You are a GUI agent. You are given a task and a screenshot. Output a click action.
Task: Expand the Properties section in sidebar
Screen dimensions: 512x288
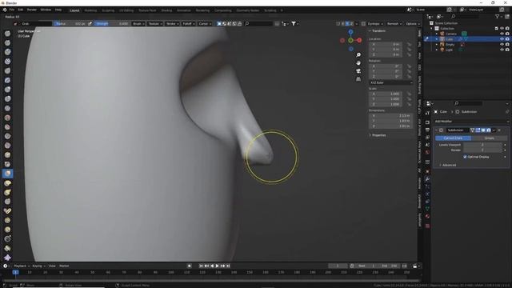point(378,135)
